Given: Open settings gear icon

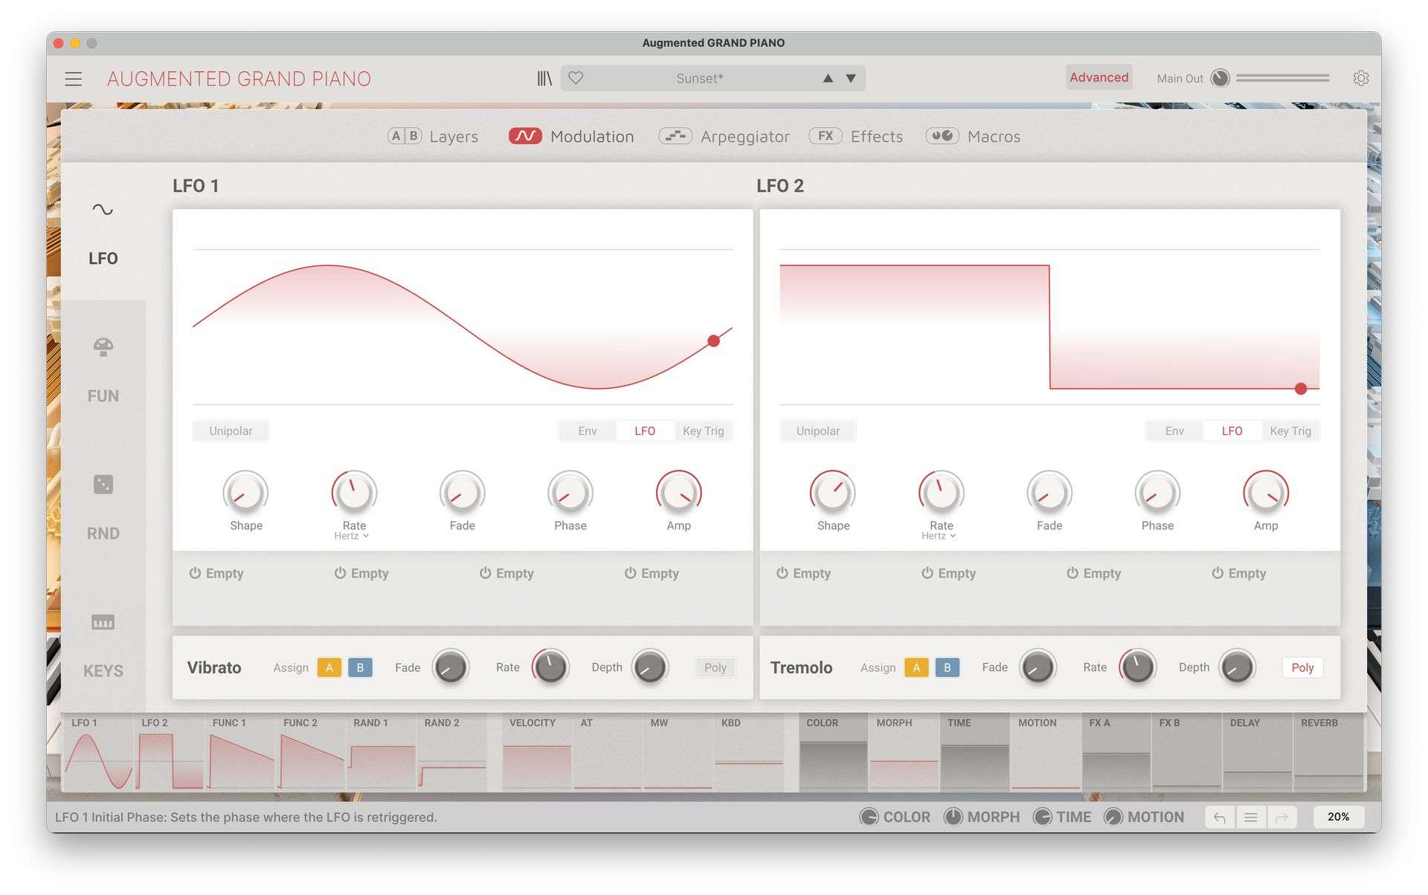Looking at the screenshot, I should 1361,78.
